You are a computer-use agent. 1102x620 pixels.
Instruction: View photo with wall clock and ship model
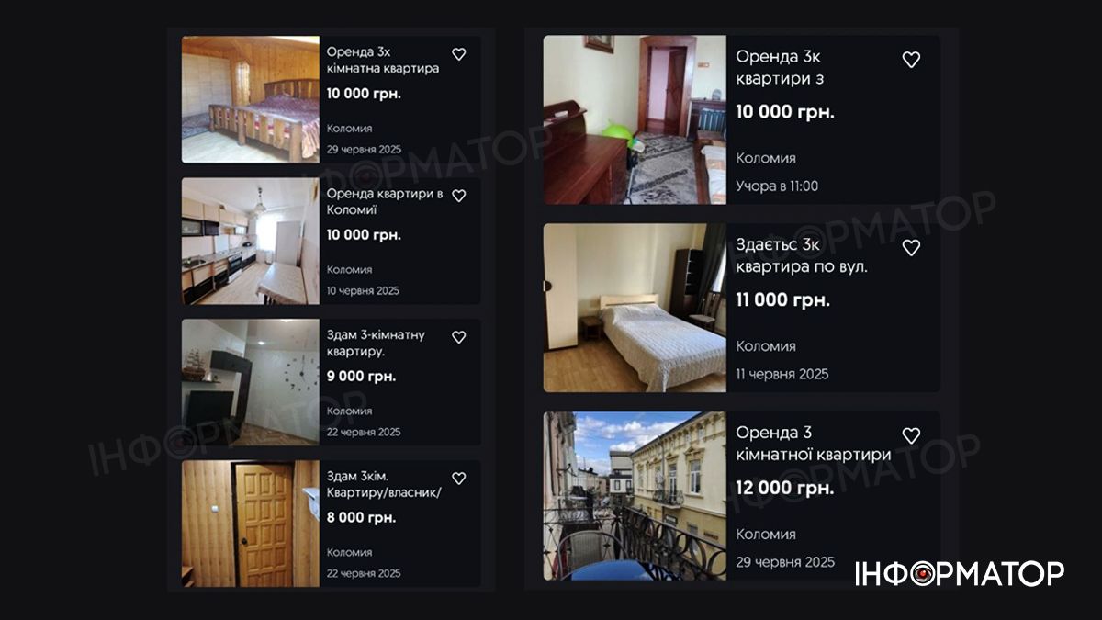pyautogui.click(x=250, y=382)
